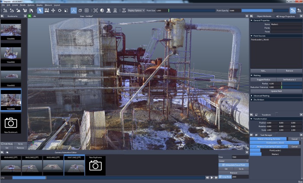Click the Point Opacity slider
Viewport: 303px width, 183px height.
(x=265, y=10)
